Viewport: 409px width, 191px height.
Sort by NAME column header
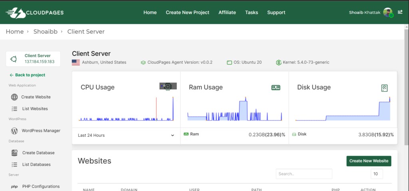tap(89, 189)
